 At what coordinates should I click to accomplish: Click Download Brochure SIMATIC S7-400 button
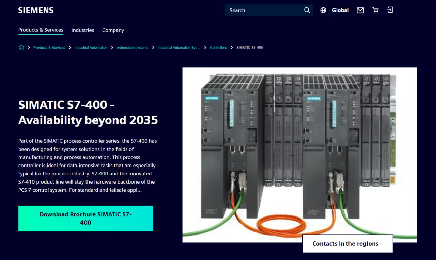(86, 219)
